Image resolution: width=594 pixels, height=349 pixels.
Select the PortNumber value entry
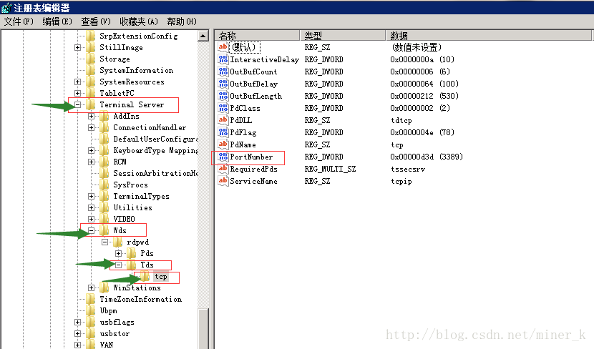[x=251, y=157]
